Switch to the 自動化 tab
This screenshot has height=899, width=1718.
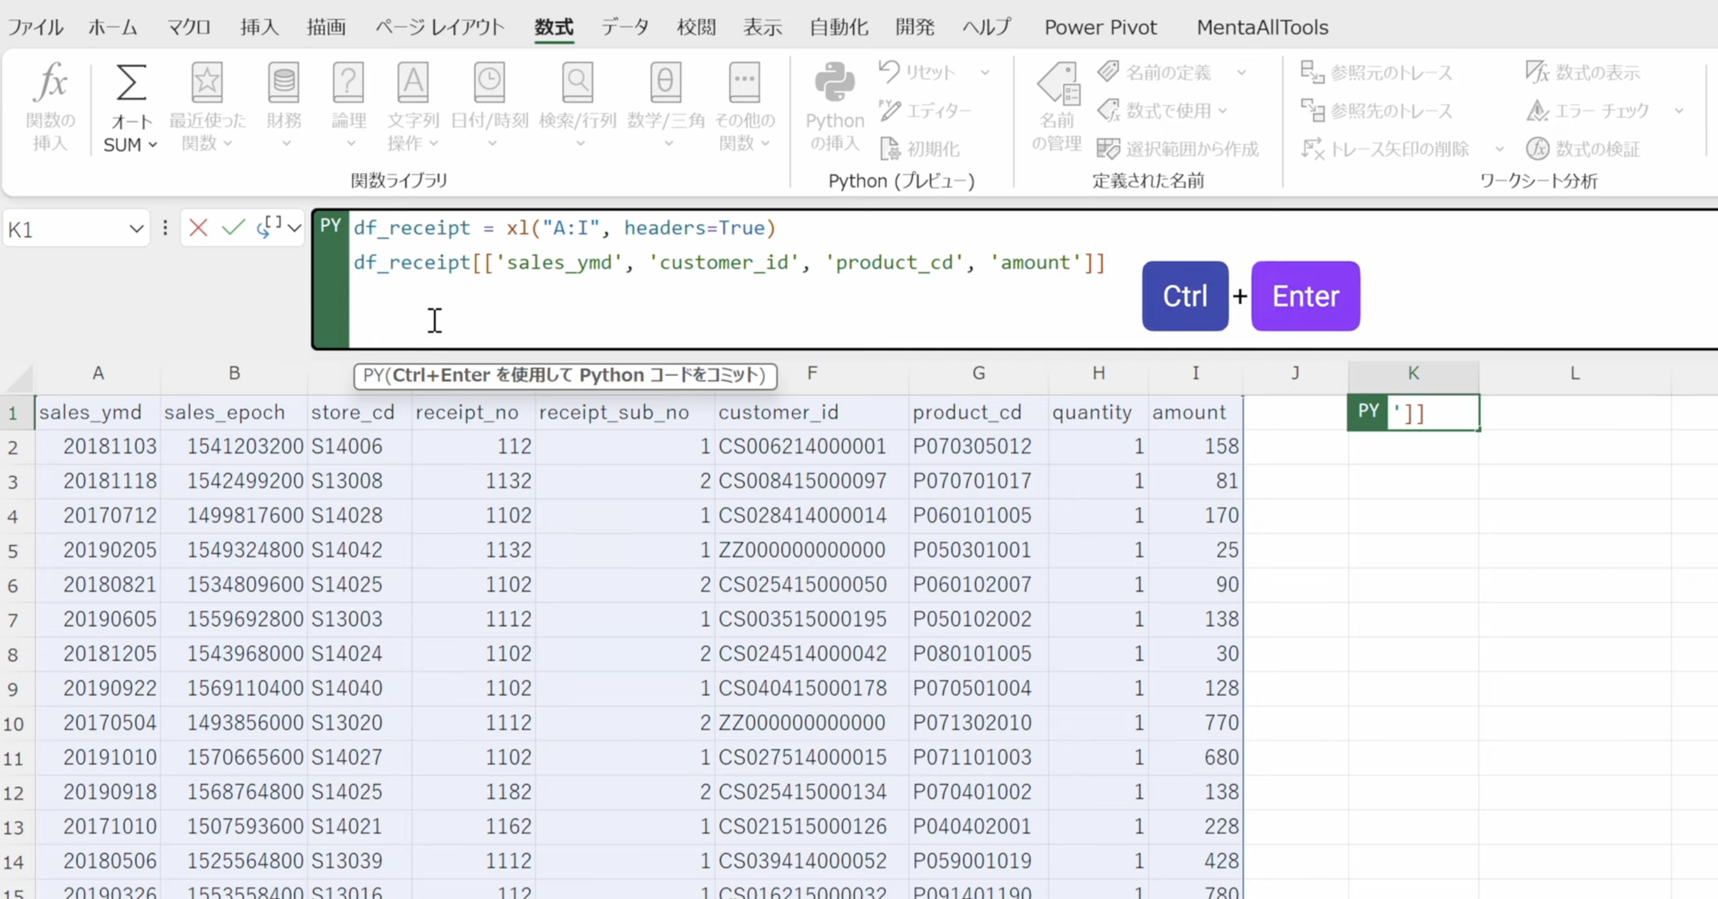838,27
